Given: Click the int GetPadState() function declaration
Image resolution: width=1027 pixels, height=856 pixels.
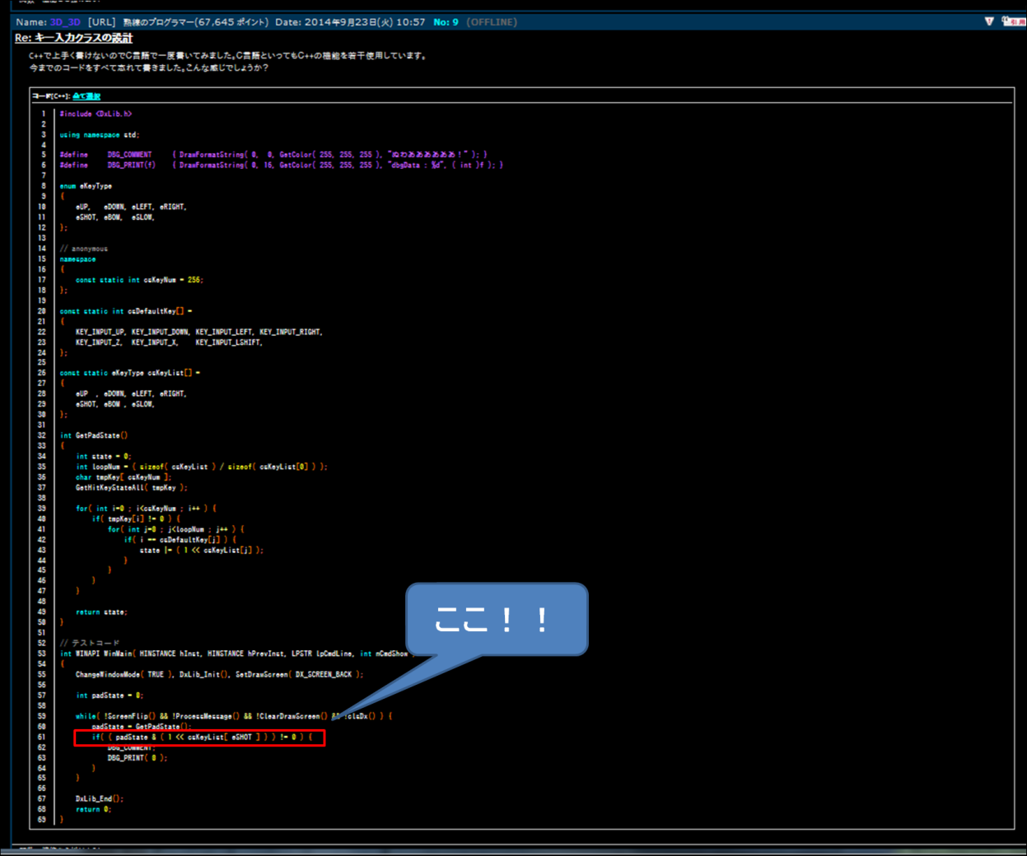Looking at the screenshot, I should (x=94, y=435).
